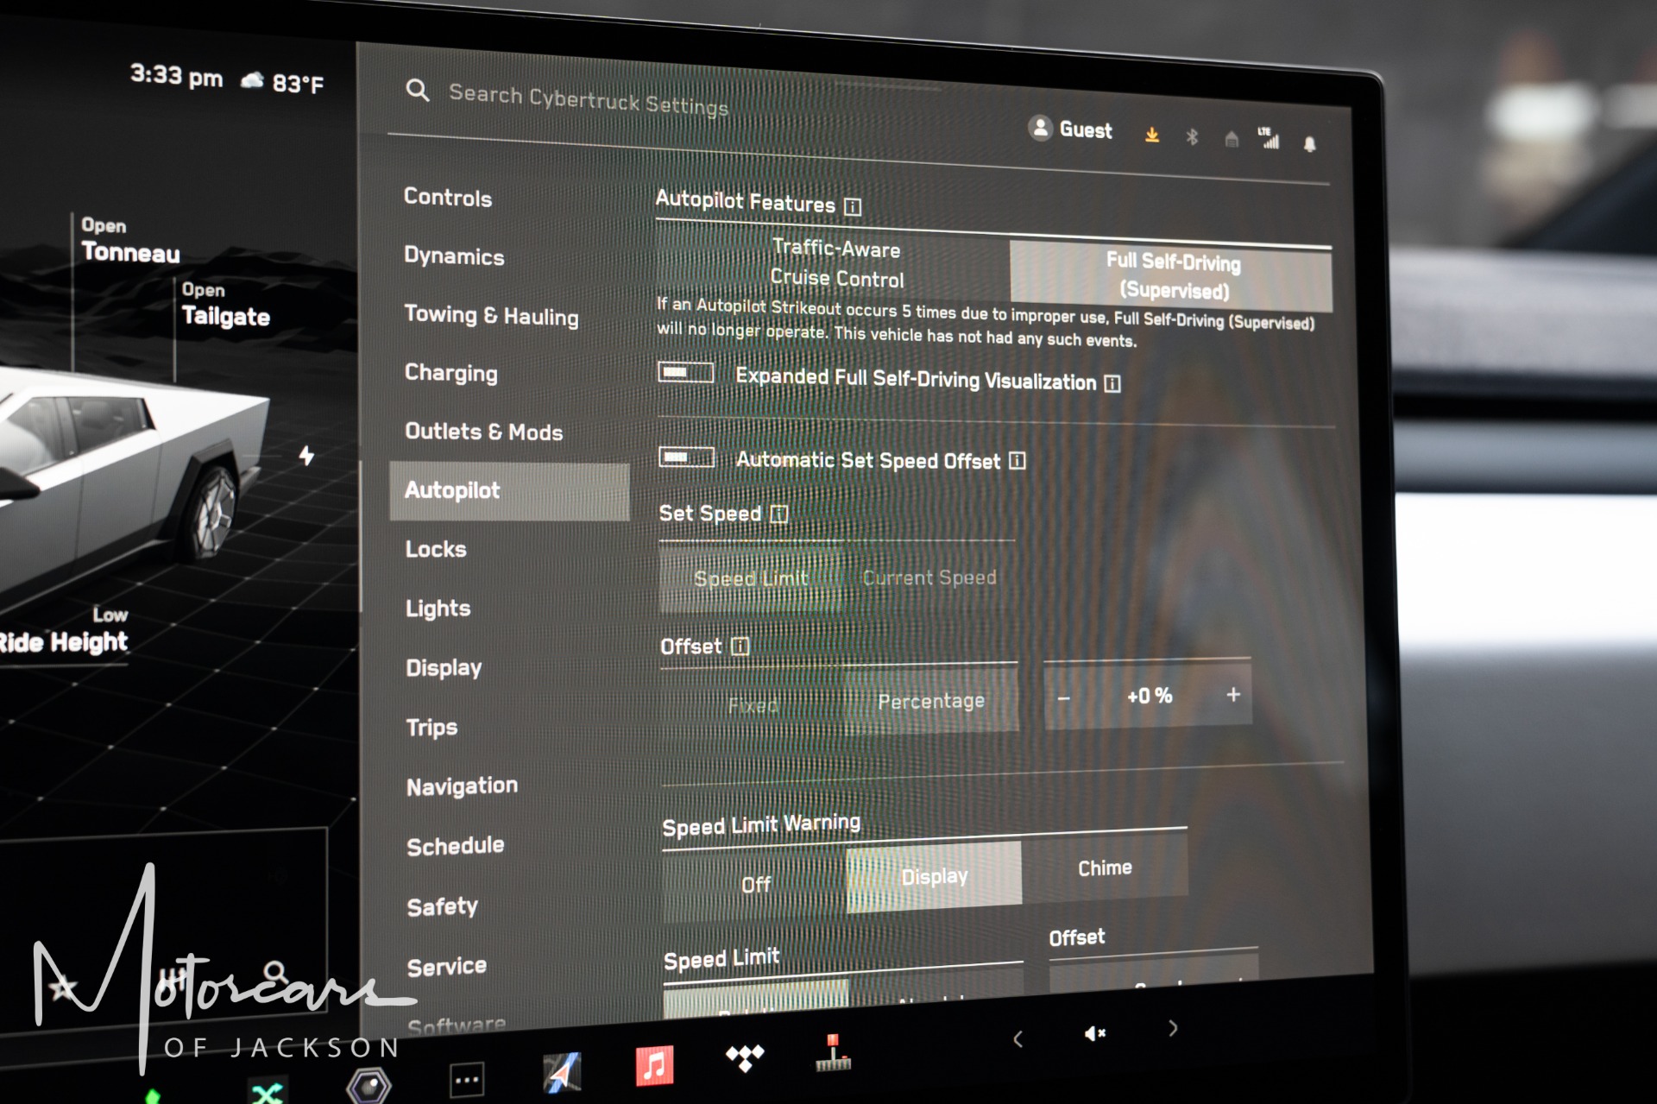Open Display settings menu
Viewport: 1657px width, 1104px height.
click(444, 668)
